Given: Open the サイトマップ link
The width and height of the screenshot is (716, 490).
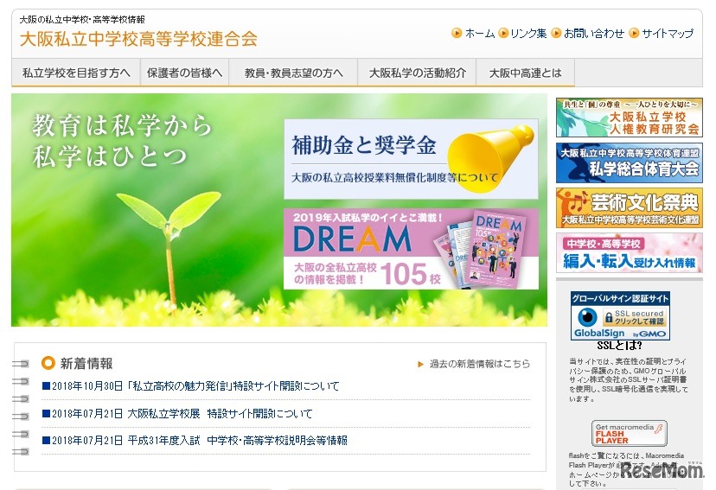Looking at the screenshot, I should click(x=667, y=34).
